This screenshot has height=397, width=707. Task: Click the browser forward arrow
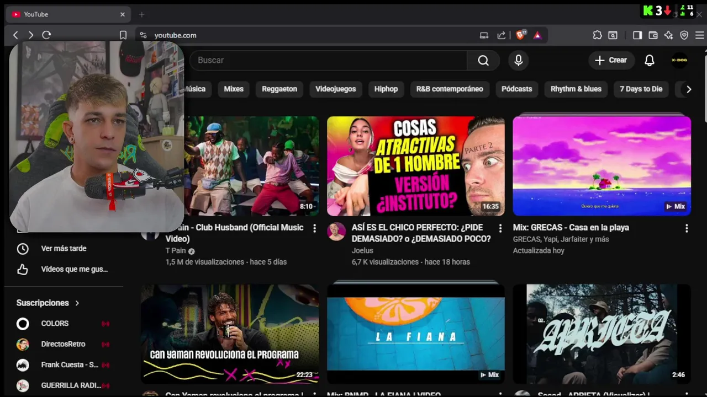31,35
